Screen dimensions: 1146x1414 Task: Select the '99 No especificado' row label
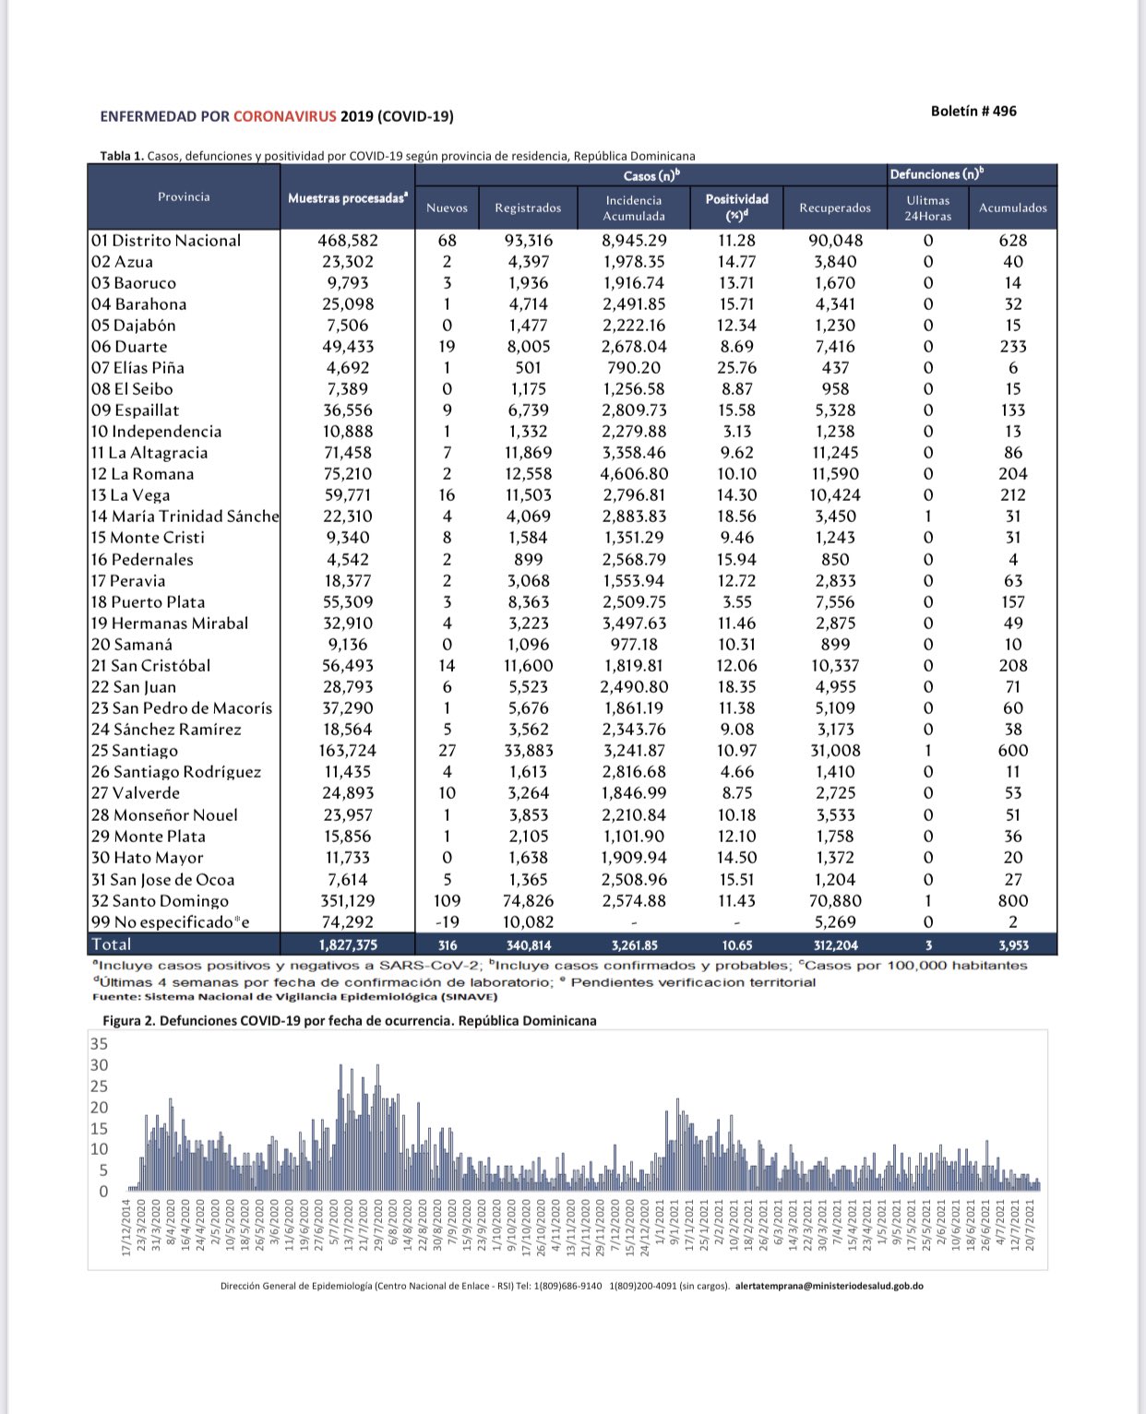[x=171, y=922]
